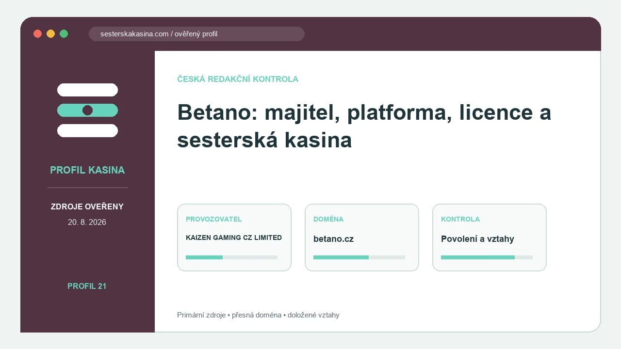Click the bottom white bar of sidebar logo

87,130
